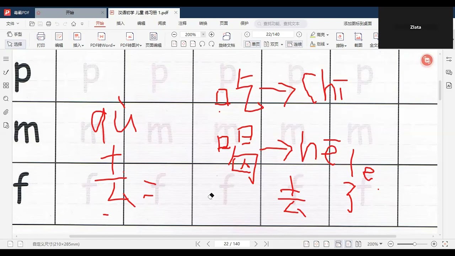This screenshot has width=455, height=256.
Task: Click the horizontal scrollbar below the page
Action: tap(233, 236)
